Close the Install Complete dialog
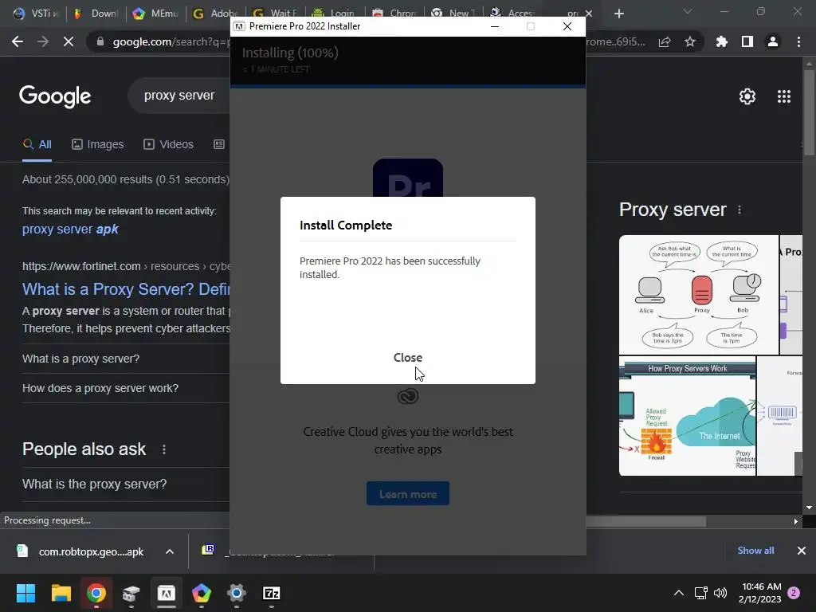The image size is (816, 612). [x=407, y=358]
